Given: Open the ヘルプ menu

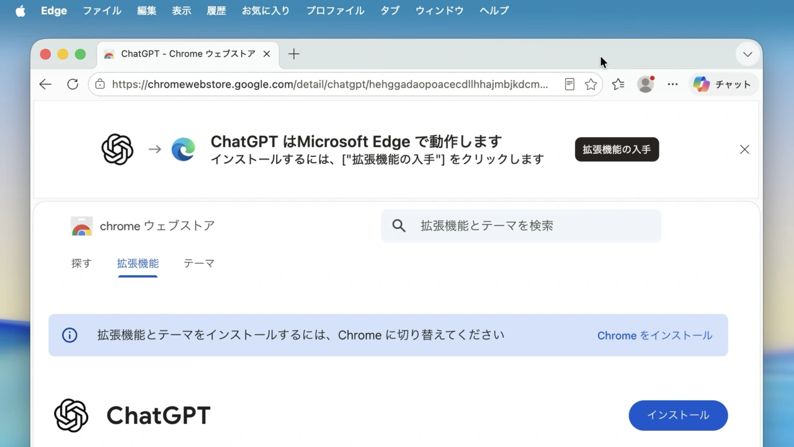Looking at the screenshot, I should click(x=494, y=11).
